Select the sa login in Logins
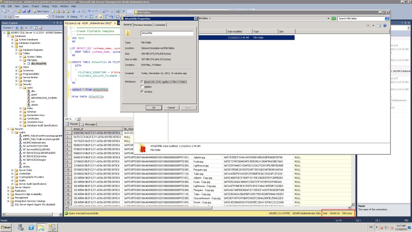This screenshot has width=412, height=232. pos(24,164)
